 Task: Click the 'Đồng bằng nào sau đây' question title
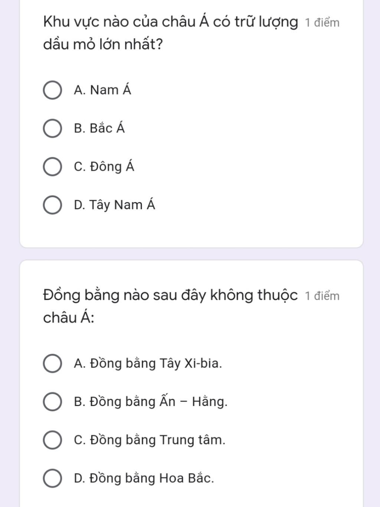pos(170,306)
